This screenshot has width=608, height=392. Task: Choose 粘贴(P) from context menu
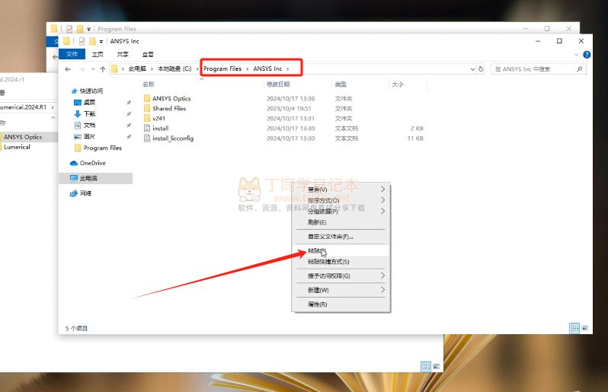[317, 250]
